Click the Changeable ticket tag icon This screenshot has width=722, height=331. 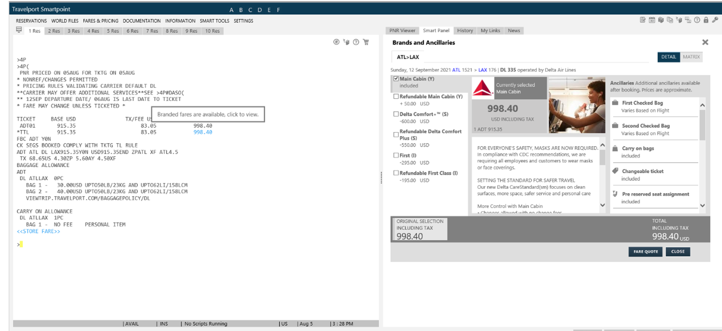[615, 171]
